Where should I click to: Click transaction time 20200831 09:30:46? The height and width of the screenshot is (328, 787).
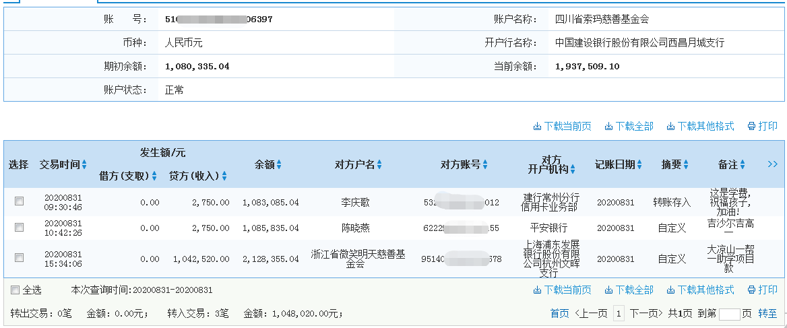tap(63, 202)
